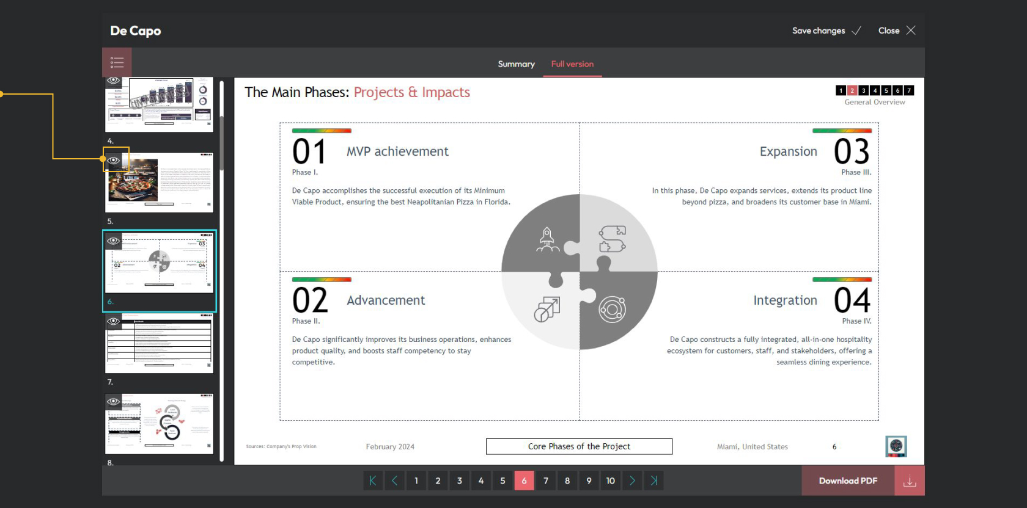The height and width of the screenshot is (508, 1027).
Task: Go to page 5 in pagination
Action: [x=502, y=481]
